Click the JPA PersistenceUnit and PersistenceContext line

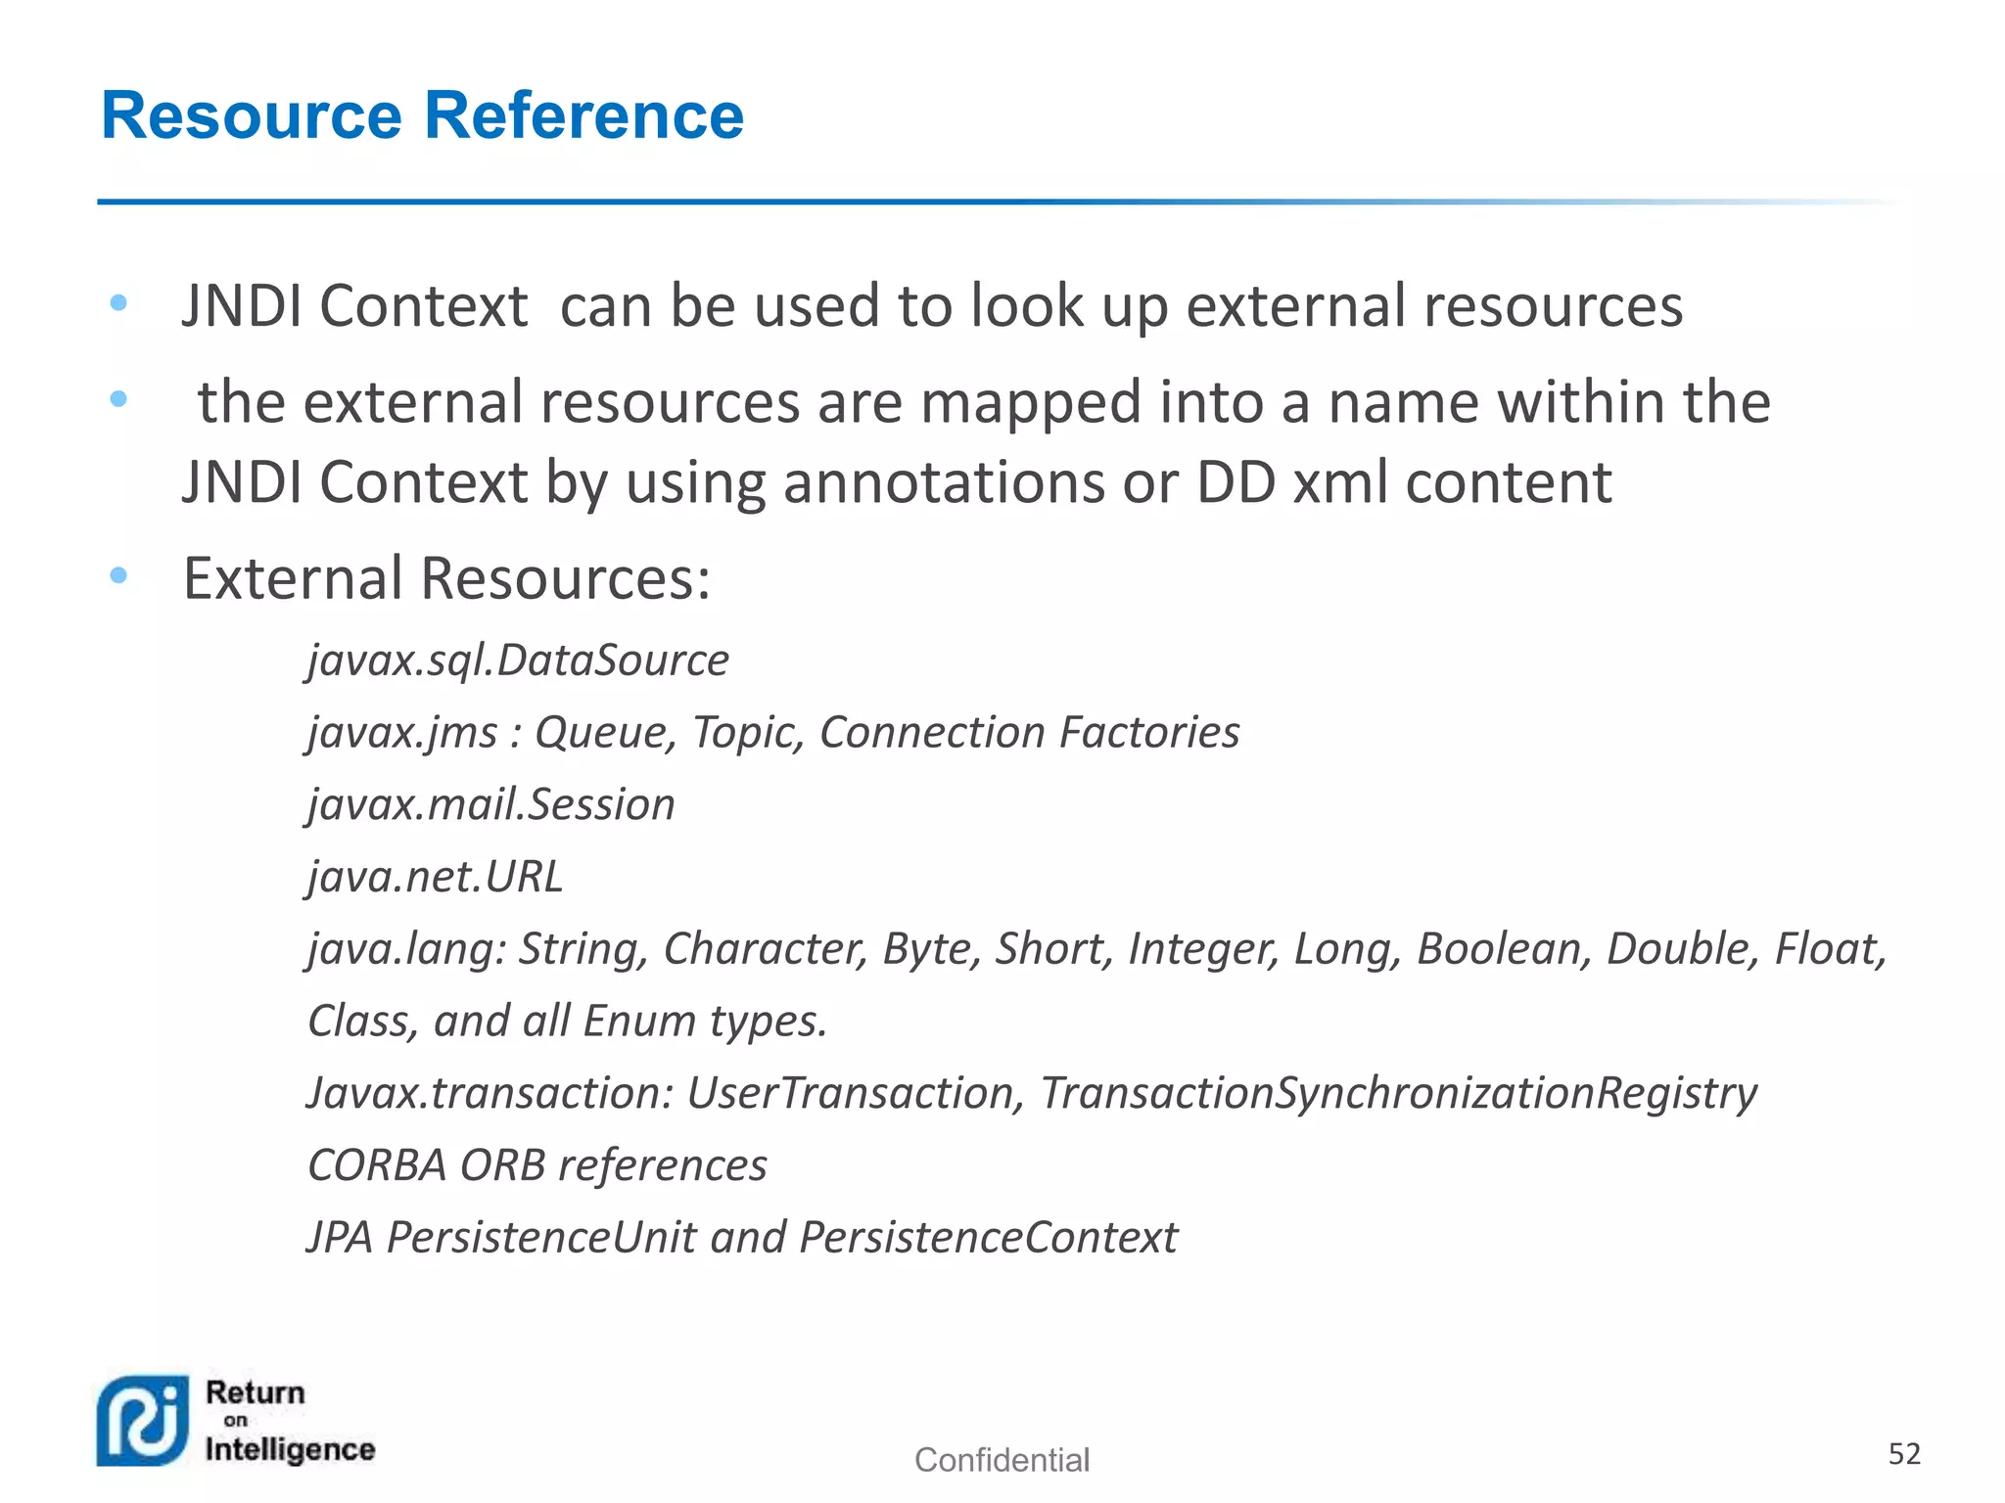tap(742, 1237)
